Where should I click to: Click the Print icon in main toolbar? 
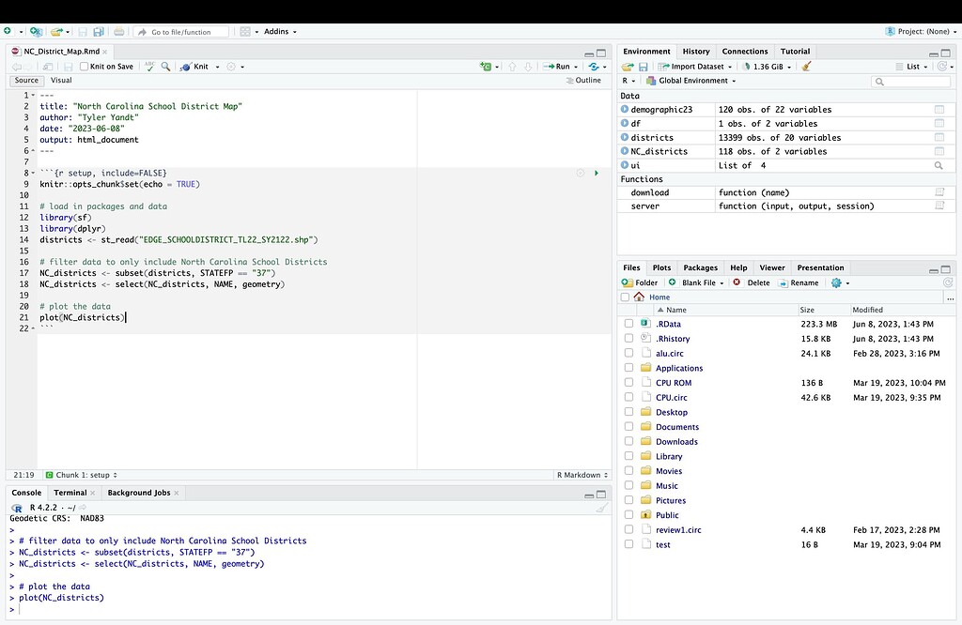[119, 31]
